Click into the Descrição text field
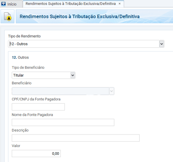 (76, 138)
